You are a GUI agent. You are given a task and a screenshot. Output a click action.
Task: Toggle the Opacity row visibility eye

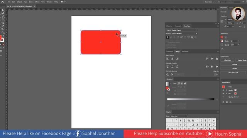(x=223, y=97)
